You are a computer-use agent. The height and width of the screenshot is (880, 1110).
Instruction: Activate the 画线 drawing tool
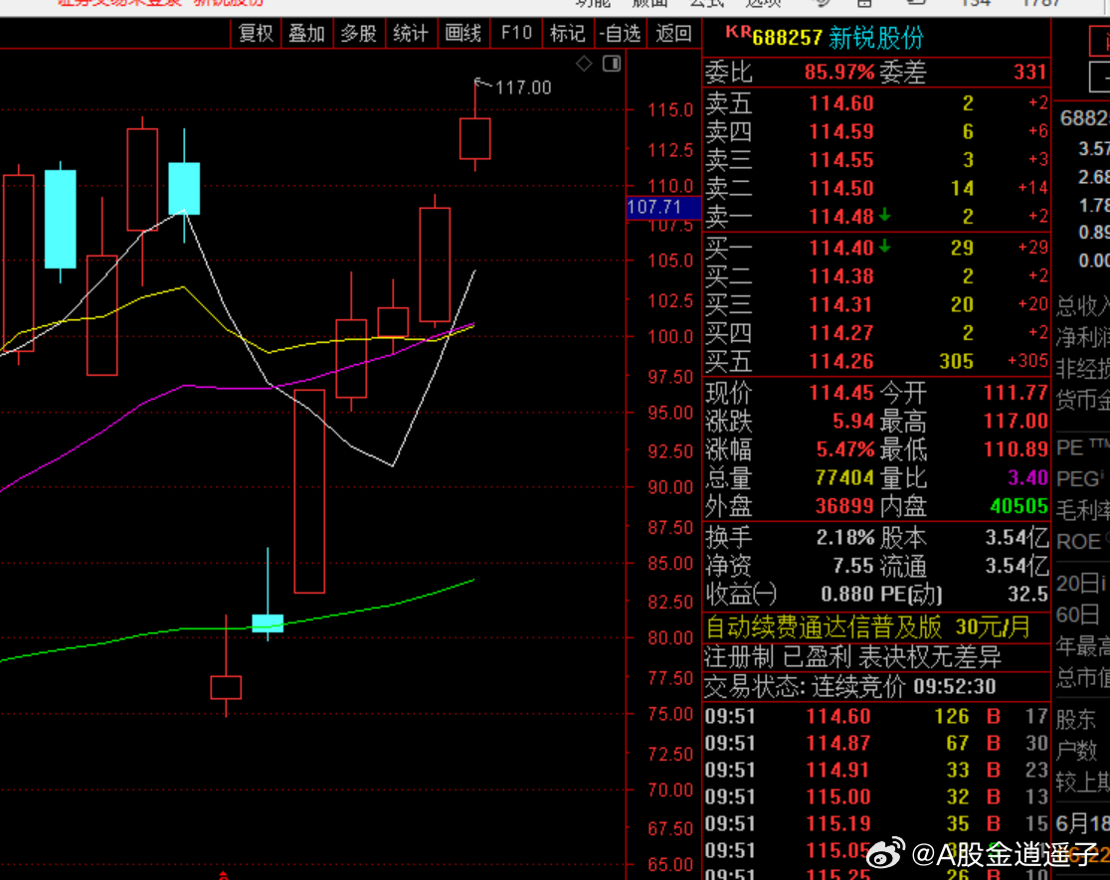pos(462,33)
